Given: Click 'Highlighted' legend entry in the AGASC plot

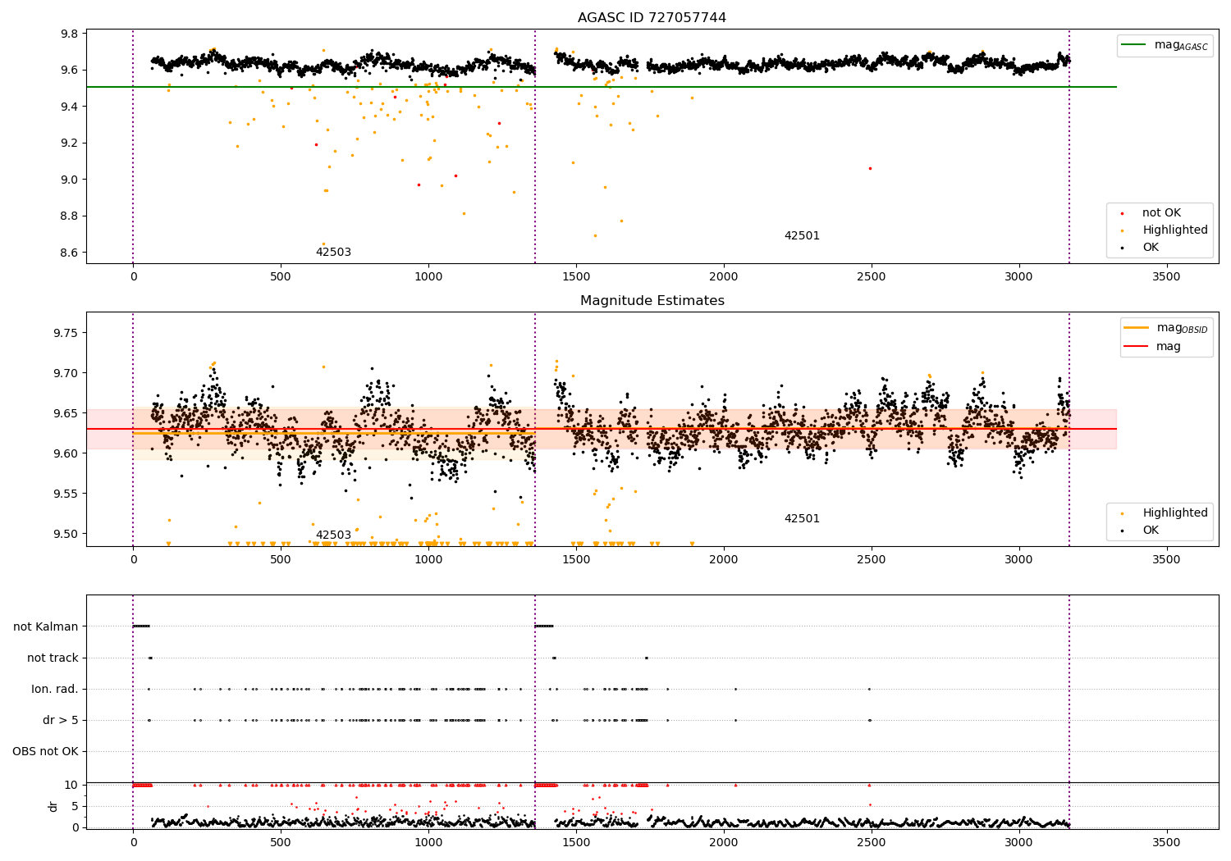Looking at the screenshot, I should coord(1174,230).
